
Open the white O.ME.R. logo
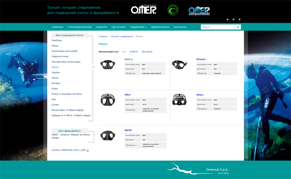tap(144, 9)
